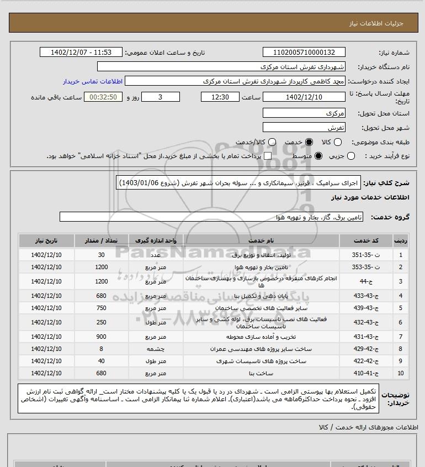
Task: Click the واحد اندازه گیری column header
Action: pos(156,240)
